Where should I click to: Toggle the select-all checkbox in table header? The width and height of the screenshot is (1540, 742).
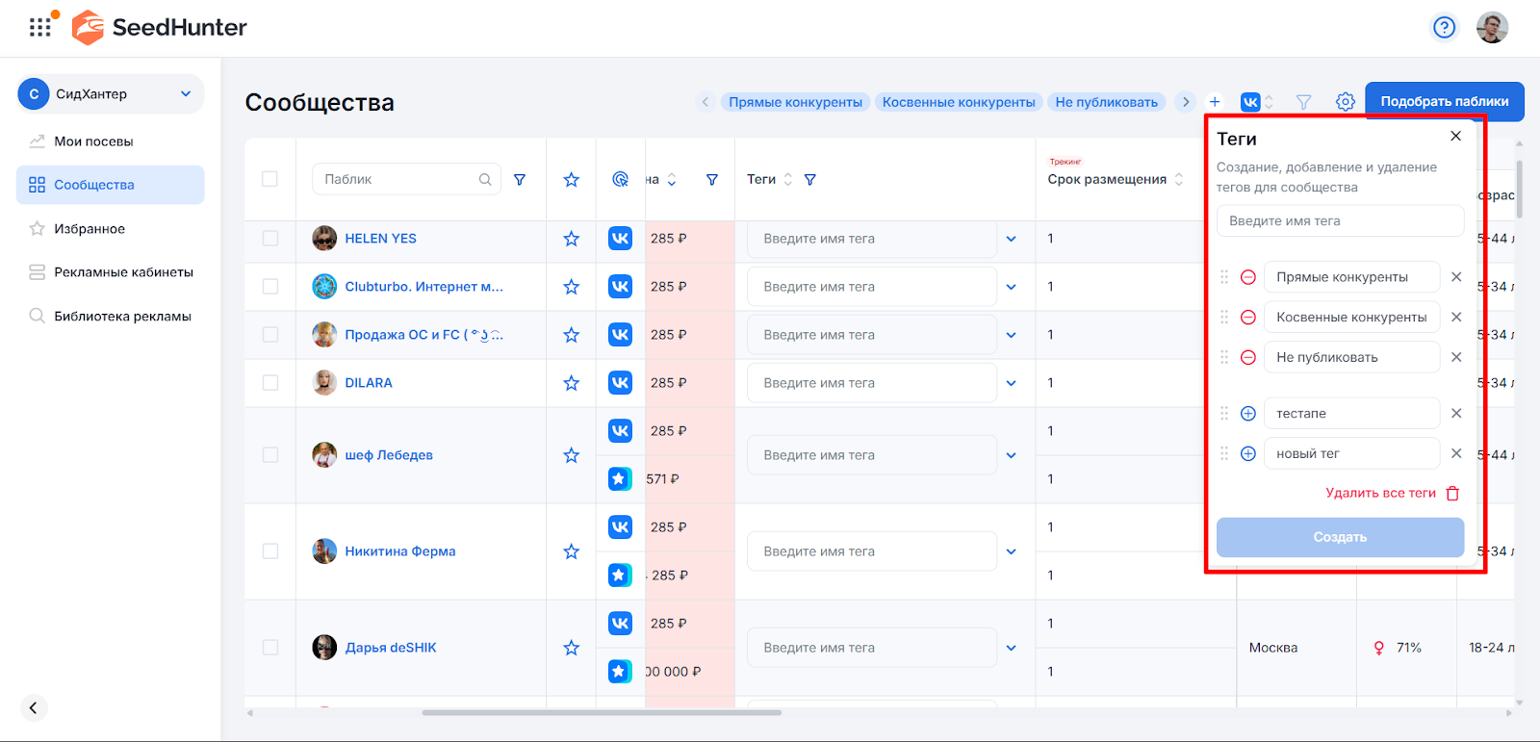[270, 179]
